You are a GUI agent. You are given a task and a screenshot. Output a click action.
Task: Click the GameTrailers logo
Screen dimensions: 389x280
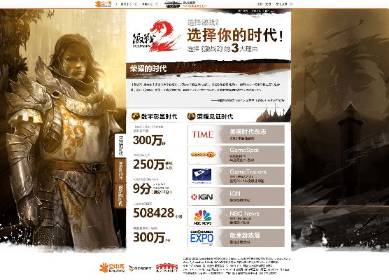(201, 175)
